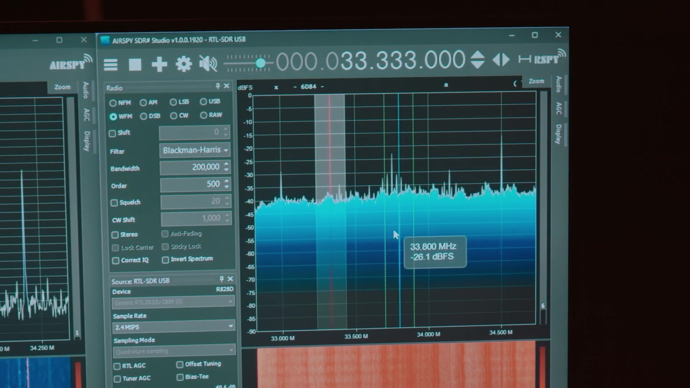Open the Blackman-Harris filter dropdown

click(195, 150)
